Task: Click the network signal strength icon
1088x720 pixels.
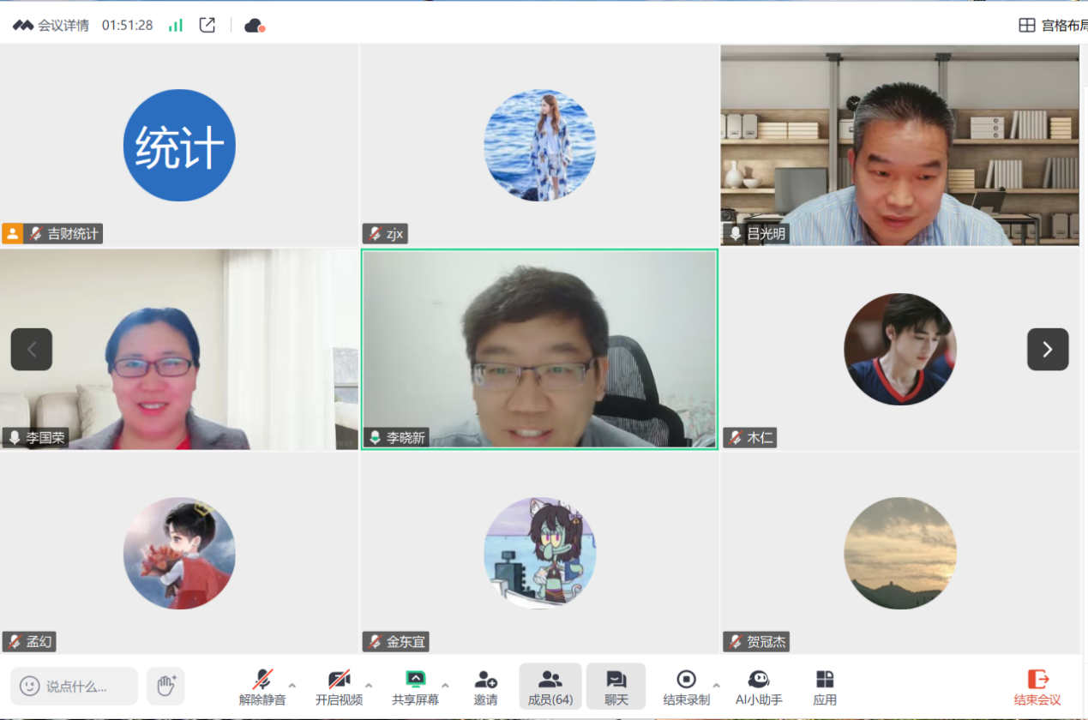Action: tap(176, 25)
